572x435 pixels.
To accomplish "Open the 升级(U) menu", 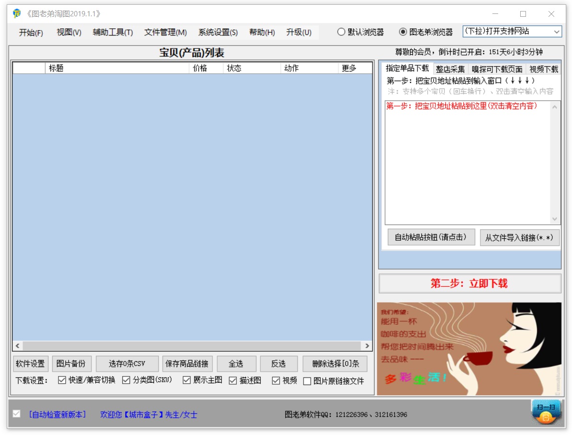I will click(299, 33).
